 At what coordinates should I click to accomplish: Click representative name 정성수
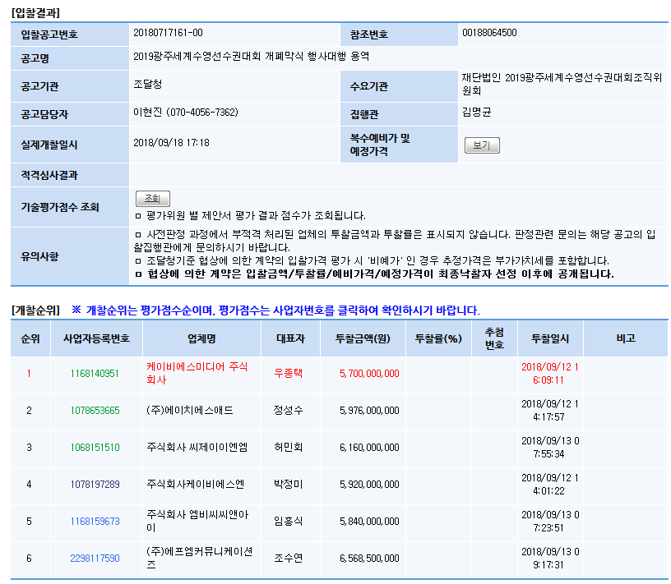point(289,411)
